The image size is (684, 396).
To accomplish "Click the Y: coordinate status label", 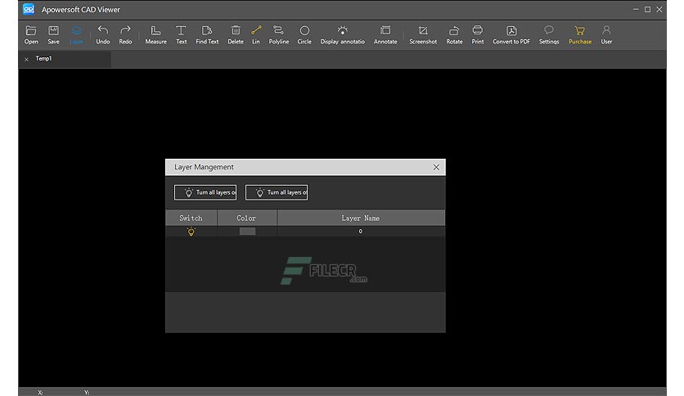I will point(87,393).
